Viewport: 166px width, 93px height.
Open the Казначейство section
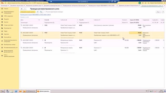[8, 37]
